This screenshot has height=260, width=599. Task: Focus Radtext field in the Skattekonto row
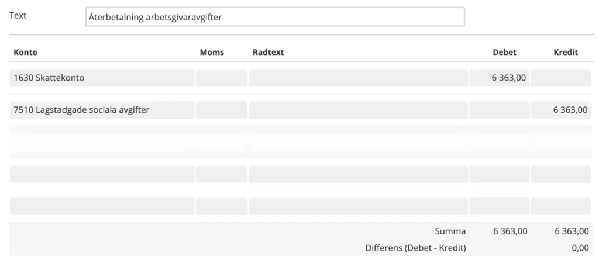358,78
